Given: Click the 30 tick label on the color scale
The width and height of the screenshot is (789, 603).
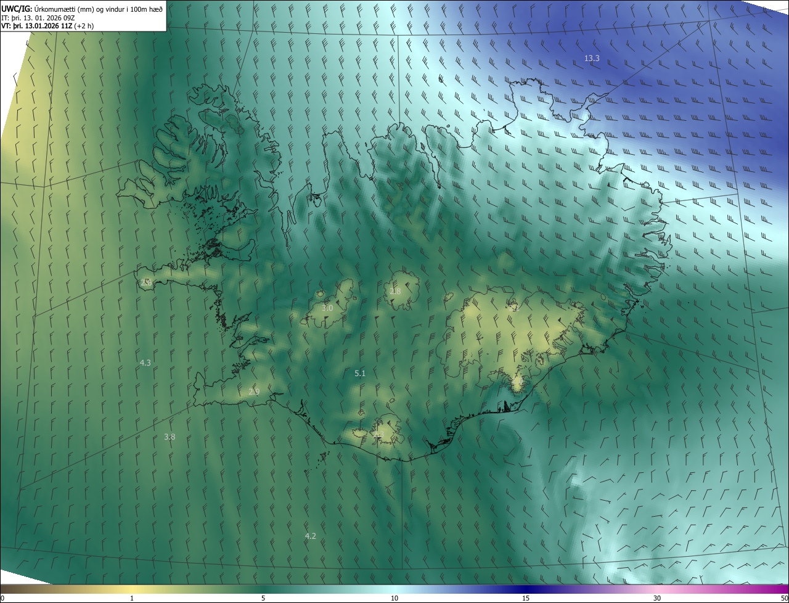Looking at the screenshot, I should (657, 598).
